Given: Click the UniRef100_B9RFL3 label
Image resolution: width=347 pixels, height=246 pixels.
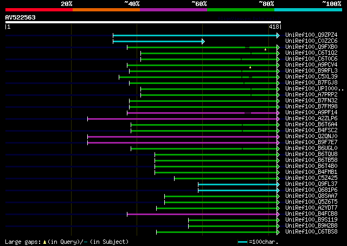Looking at the screenshot, I should click(311, 71).
